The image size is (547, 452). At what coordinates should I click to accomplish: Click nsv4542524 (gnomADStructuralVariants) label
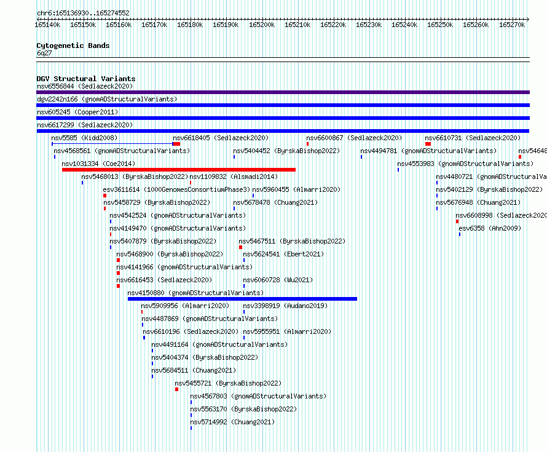178,215
